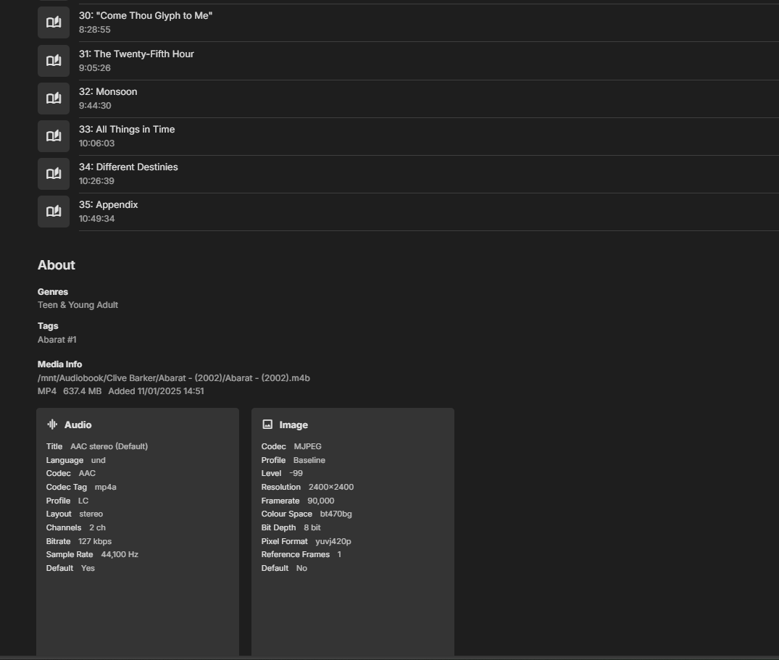Select All Things in Time chapter
The image size is (779, 660).
coord(127,129)
